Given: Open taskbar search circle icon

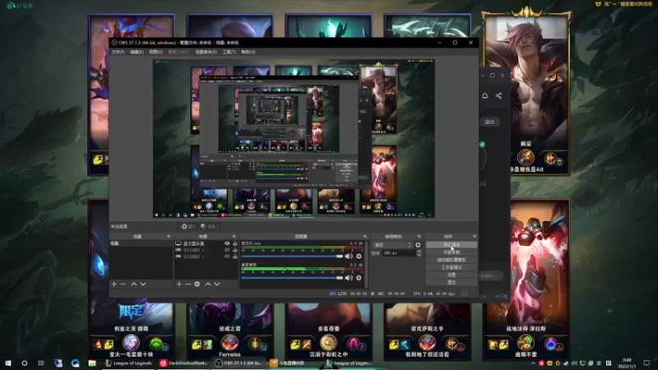Looking at the screenshot, I should pyautogui.click(x=25, y=363).
